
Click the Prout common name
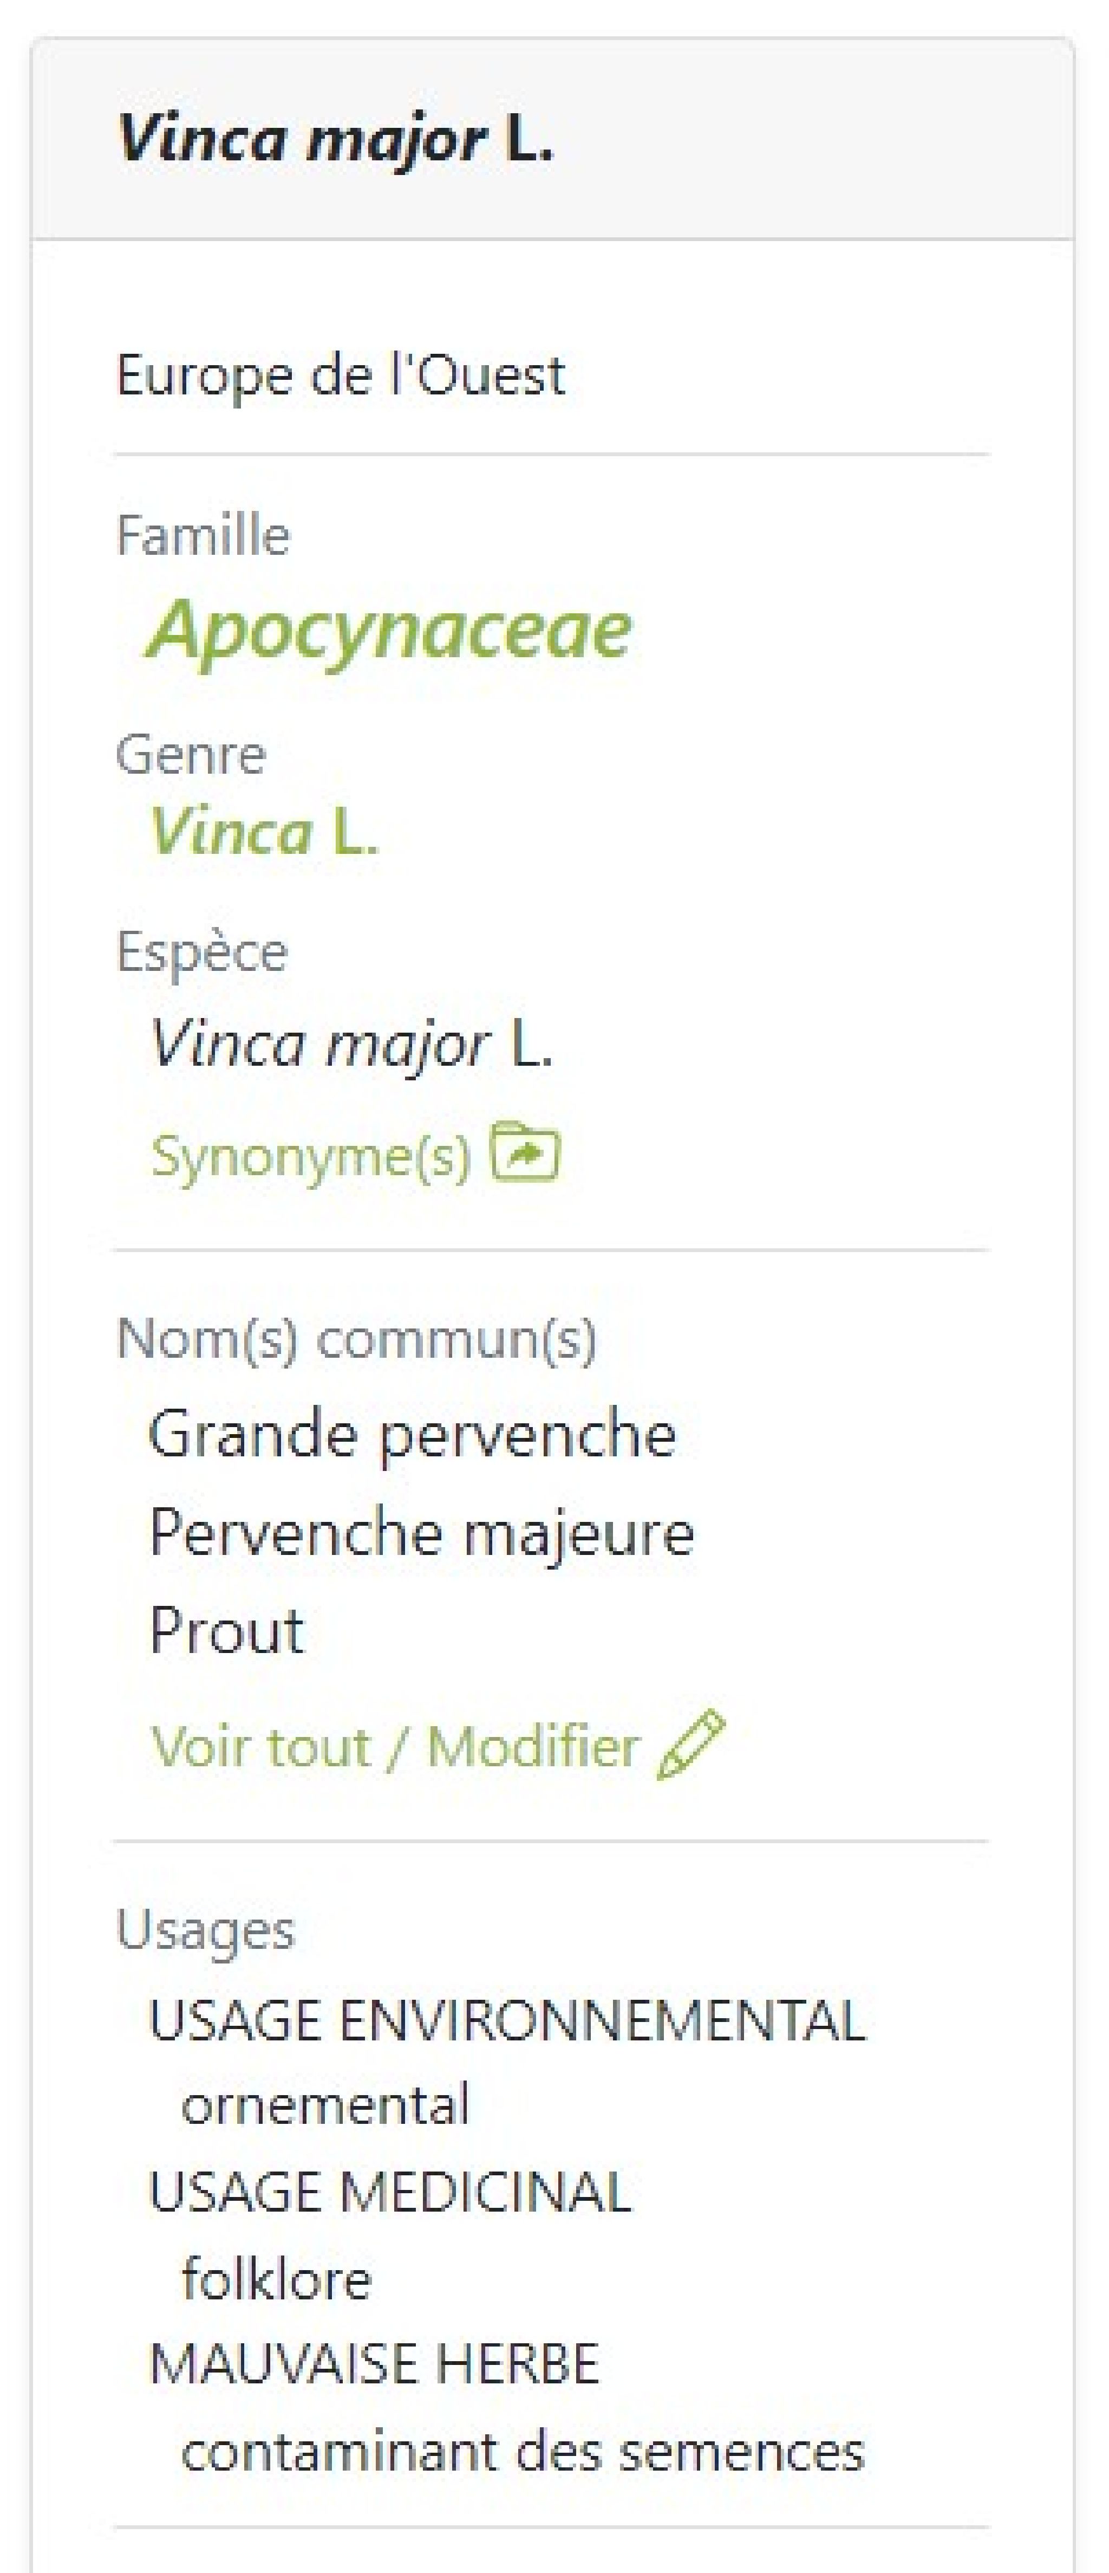[226, 1630]
